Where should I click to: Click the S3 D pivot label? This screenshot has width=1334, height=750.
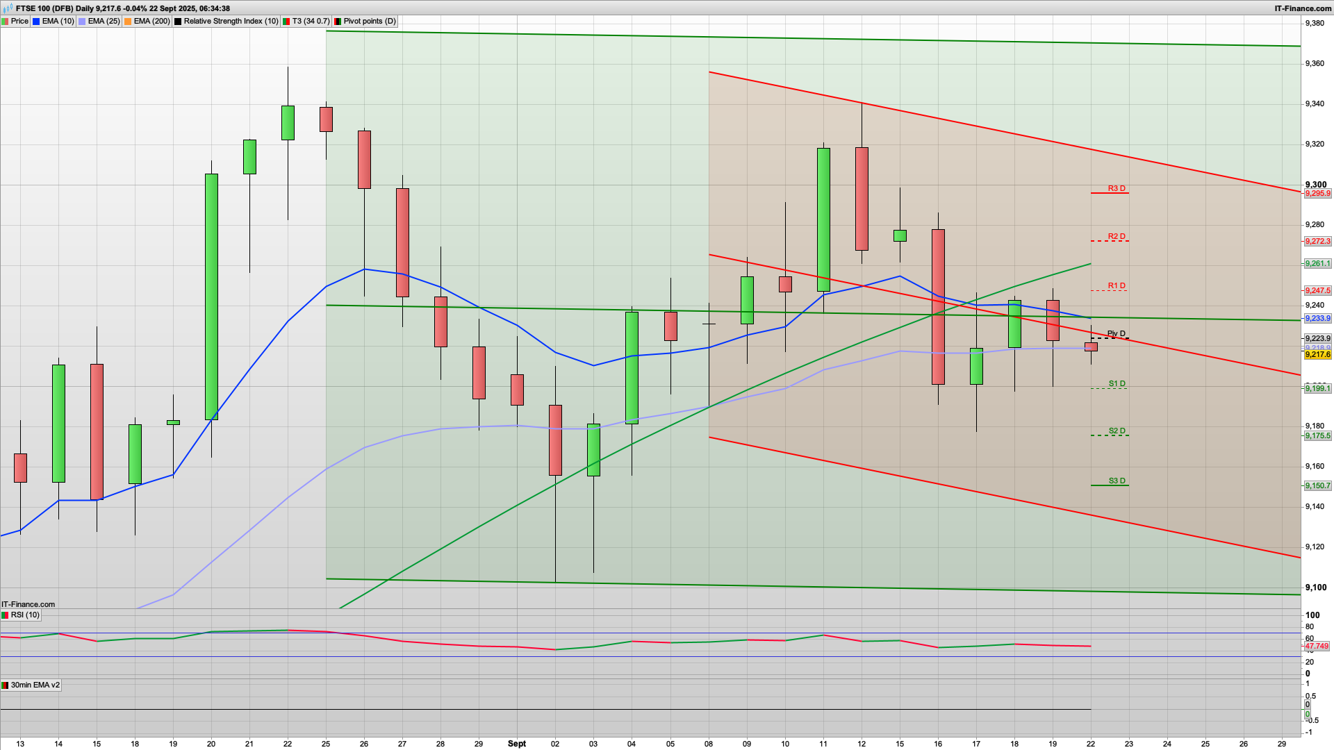coord(1117,481)
